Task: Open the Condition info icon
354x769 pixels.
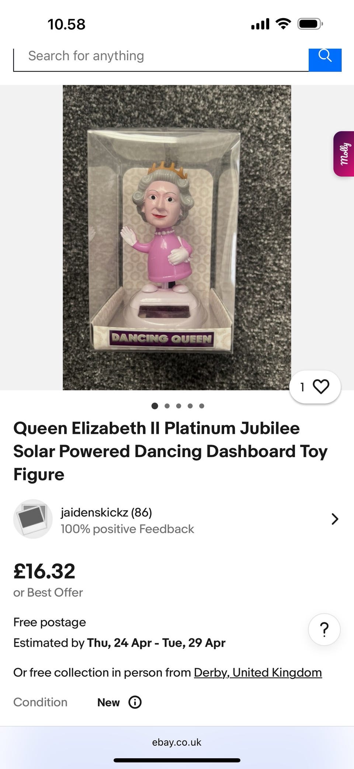Action: pyautogui.click(x=135, y=702)
